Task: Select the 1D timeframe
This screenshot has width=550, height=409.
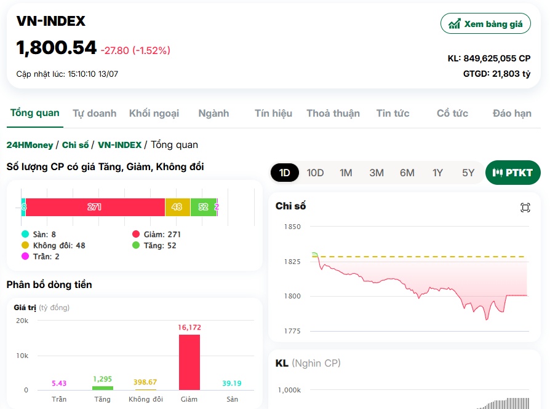Action: pos(284,173)
